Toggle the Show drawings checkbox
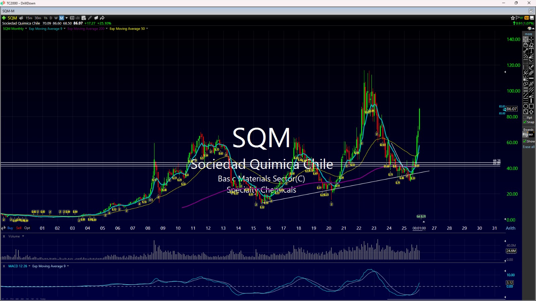 click(x=525, y=141)
